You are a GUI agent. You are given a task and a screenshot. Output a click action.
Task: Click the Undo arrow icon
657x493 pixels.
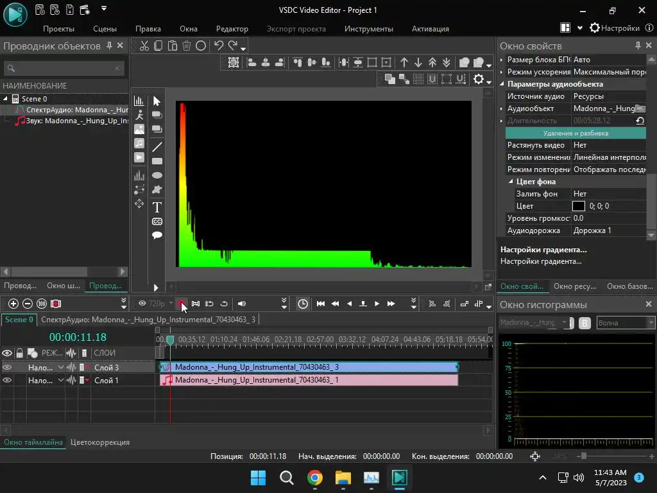218,46
